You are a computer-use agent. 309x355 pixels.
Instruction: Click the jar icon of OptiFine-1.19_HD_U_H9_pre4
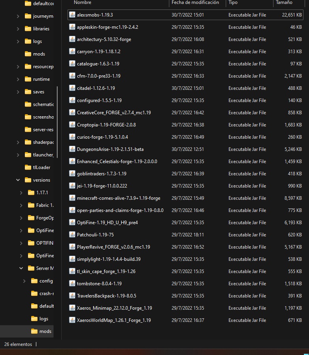tap(72, 223)
